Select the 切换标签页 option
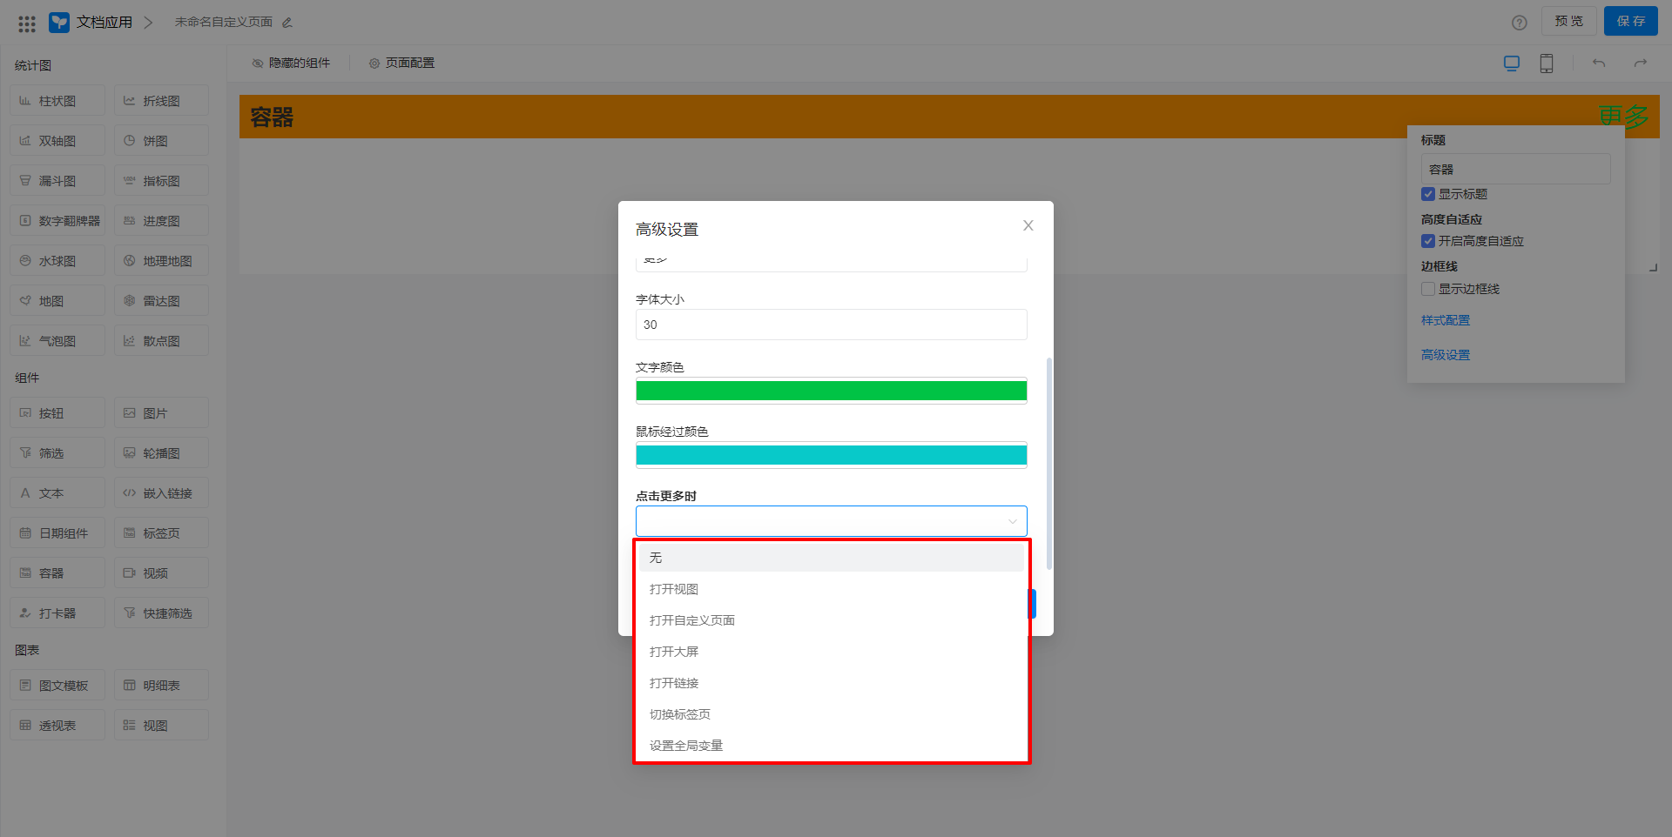The width and height of the screenshot is (1672, 837). tap(680, 714)
